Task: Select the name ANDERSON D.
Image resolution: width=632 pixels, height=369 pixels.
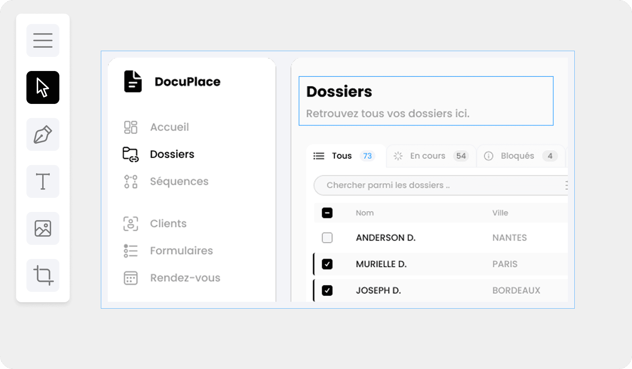Action: pos(386,238)
